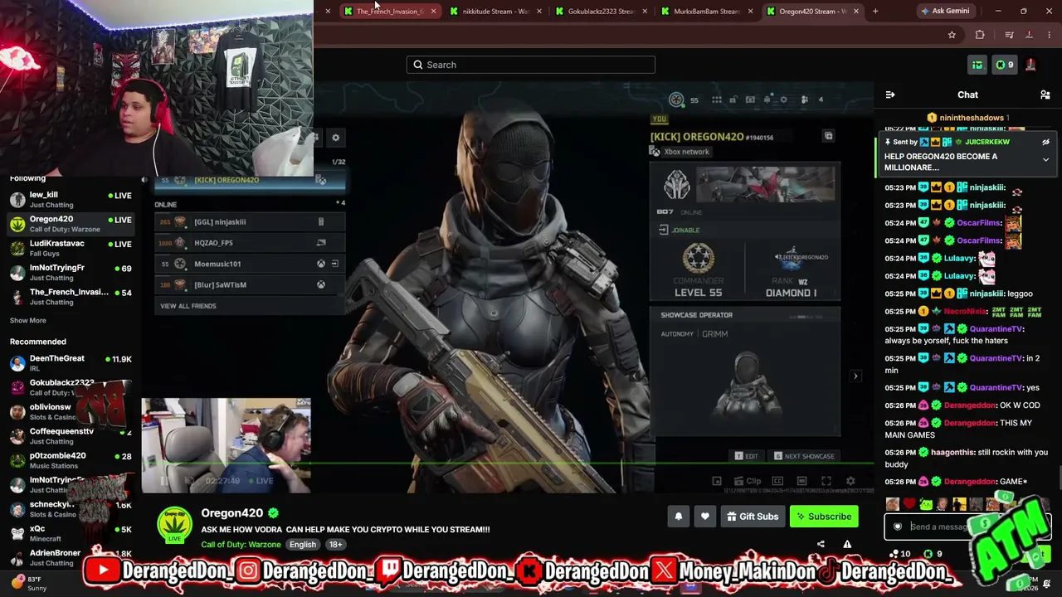The height and width of the screenshot is (597, 1062).
Task: Enter fullscreen in the video player
Action: (826, 481)
